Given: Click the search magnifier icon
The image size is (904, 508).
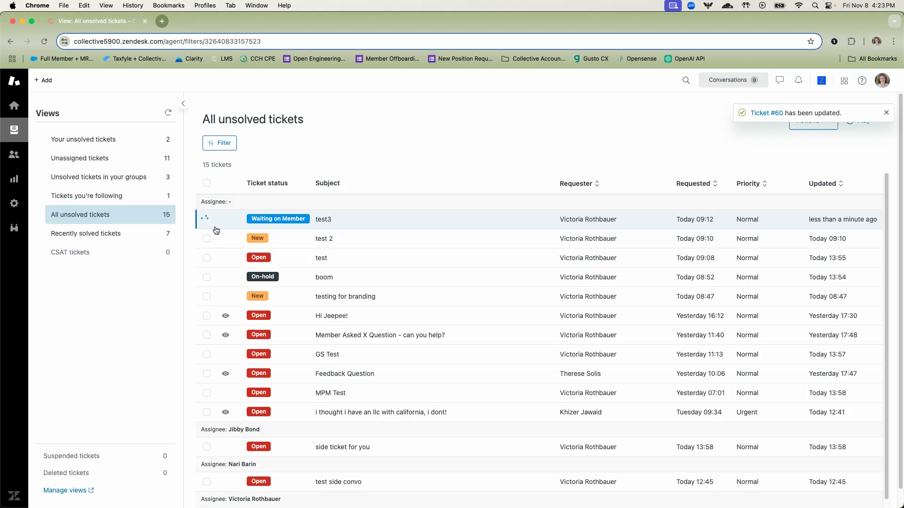Looking at the screenshot, I should (686, 80).
